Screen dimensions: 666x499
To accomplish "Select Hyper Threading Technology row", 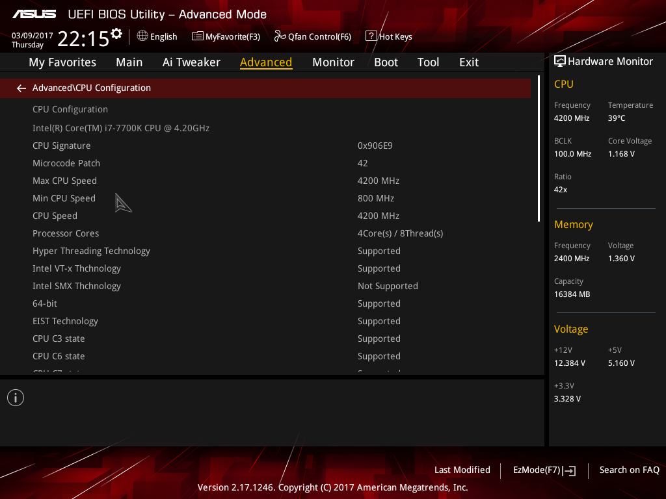I will click(x=265, y=251).
